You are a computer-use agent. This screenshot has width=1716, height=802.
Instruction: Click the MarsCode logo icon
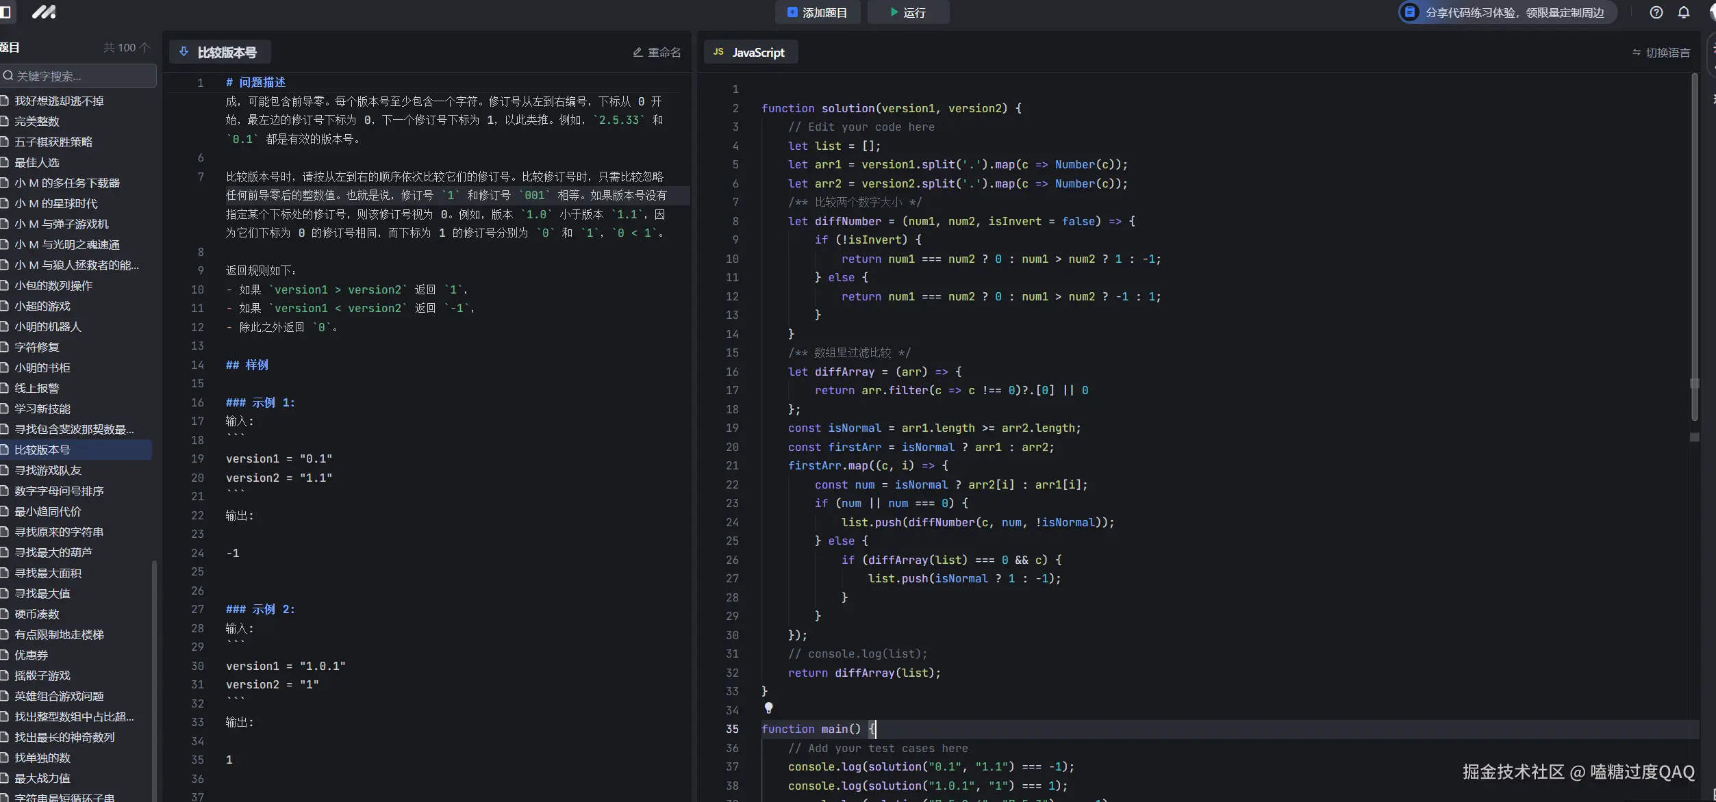[44, 12]
